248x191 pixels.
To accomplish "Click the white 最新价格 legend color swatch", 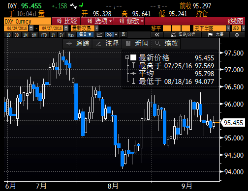I will 133,57.
